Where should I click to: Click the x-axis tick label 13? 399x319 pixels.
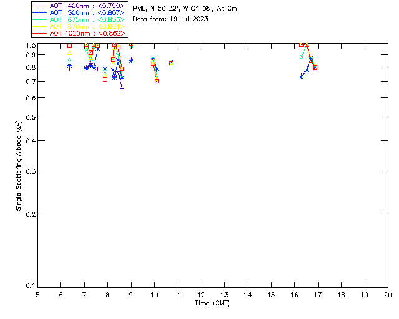pos(224,294)
